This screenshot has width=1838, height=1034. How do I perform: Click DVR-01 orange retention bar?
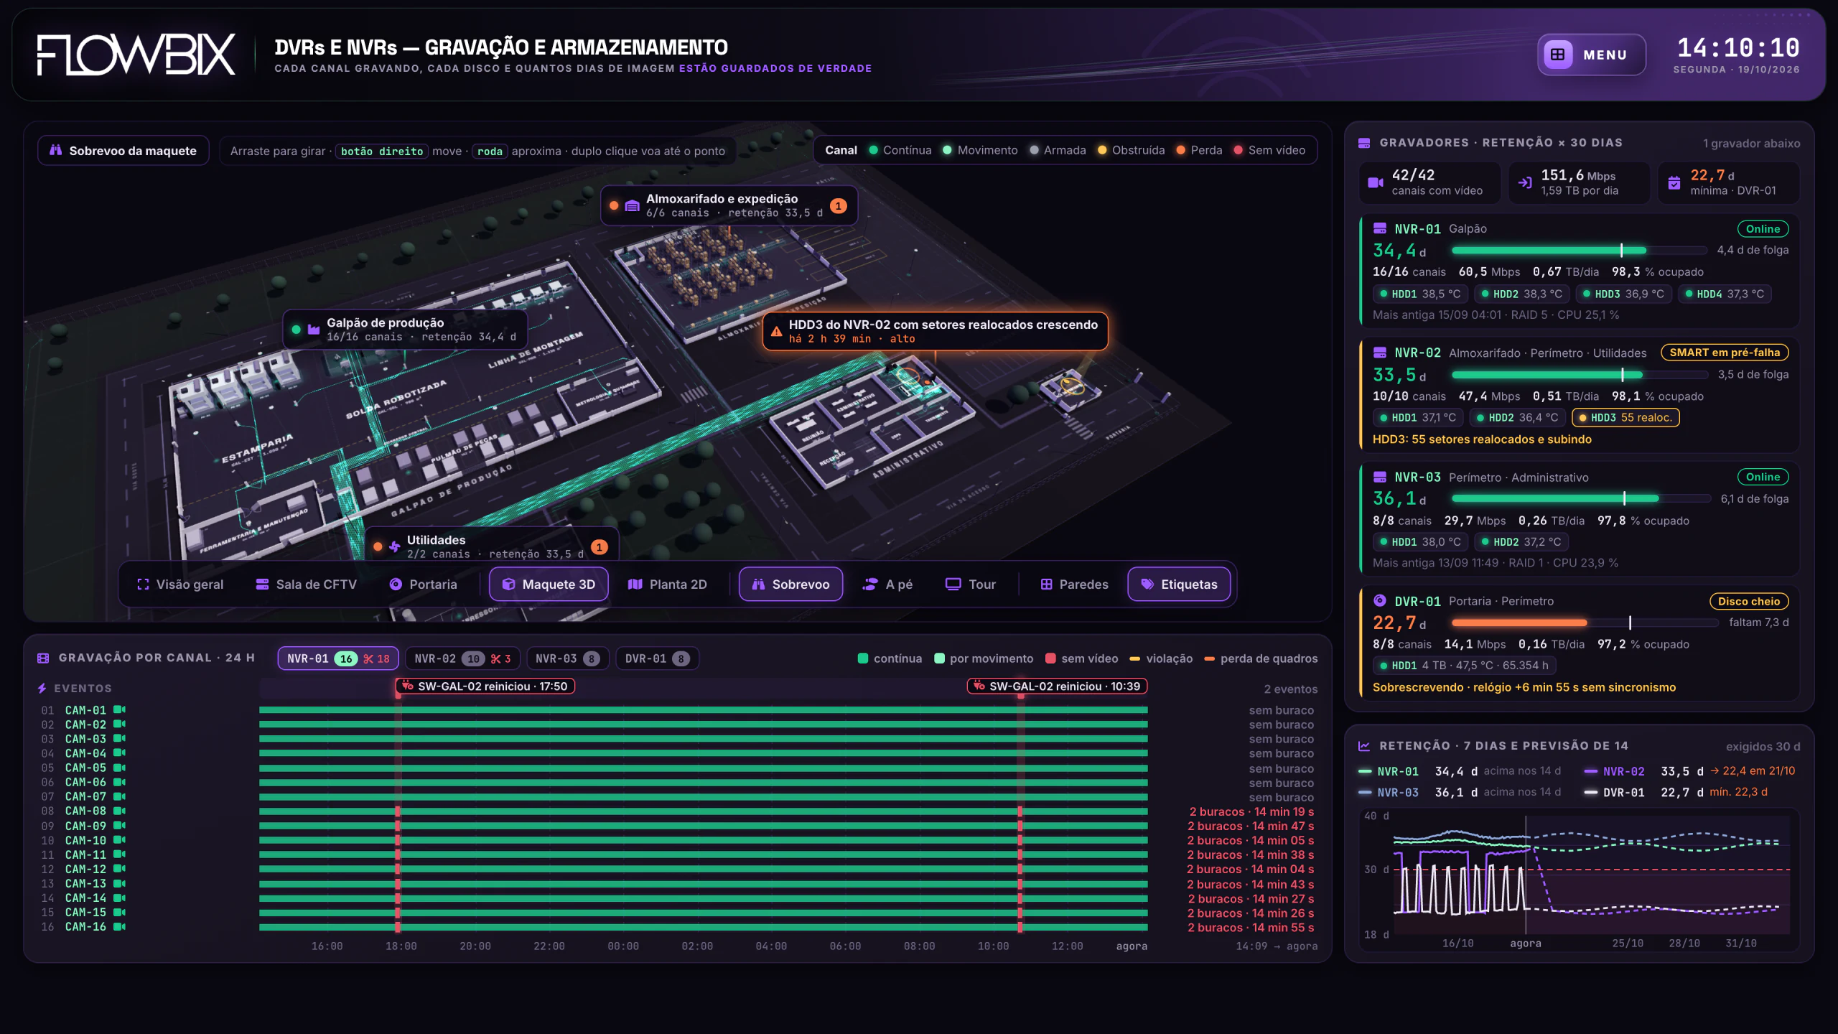coord(1519,623)
